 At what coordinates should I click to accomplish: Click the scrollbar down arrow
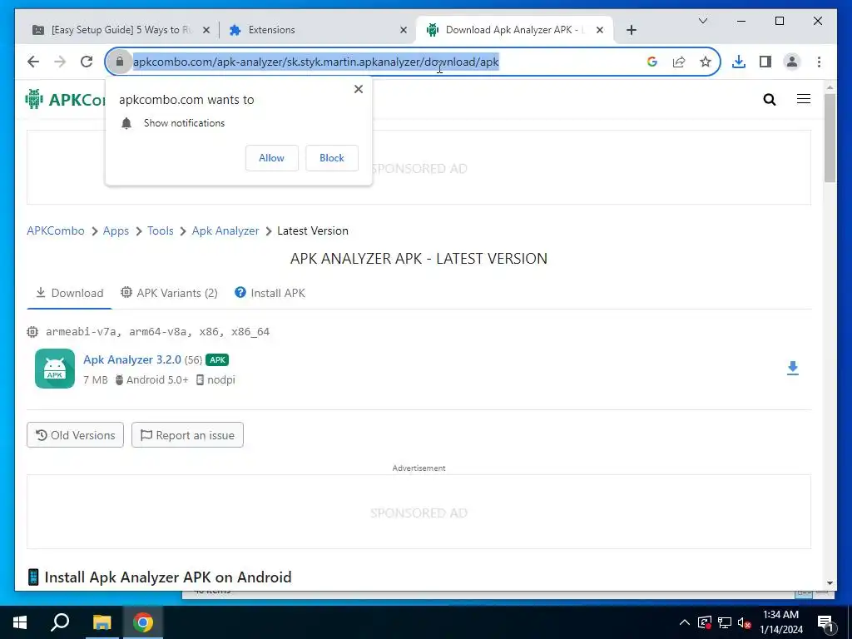click(830, 583)
